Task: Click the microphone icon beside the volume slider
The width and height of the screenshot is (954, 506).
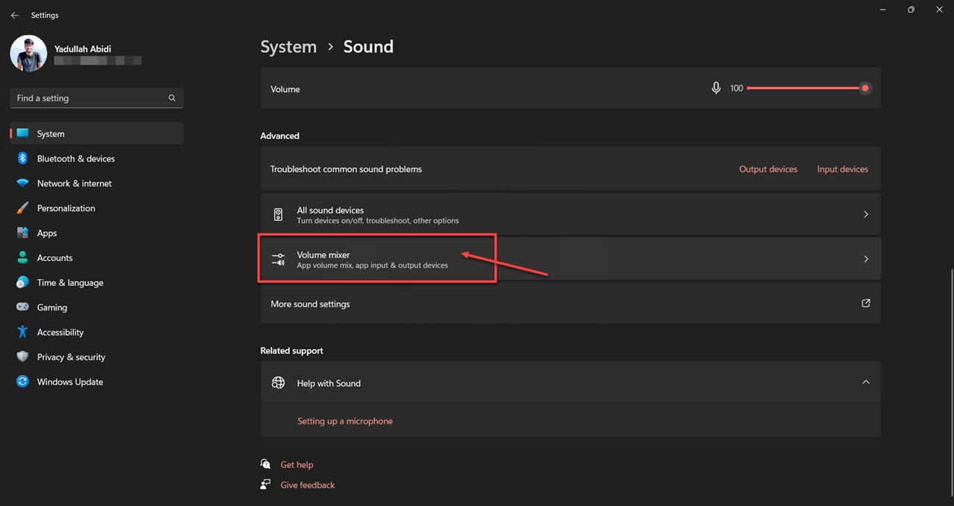Action: pos(716,88)
